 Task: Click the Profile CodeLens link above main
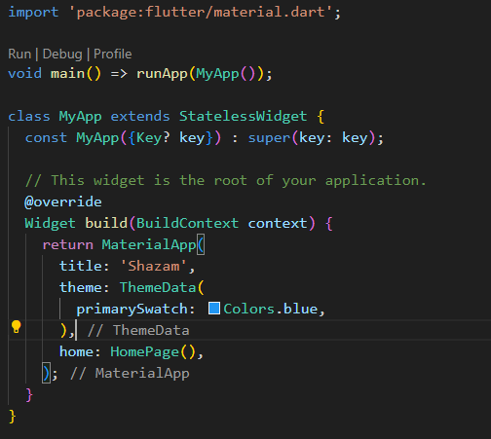click(x=113, y=54)
